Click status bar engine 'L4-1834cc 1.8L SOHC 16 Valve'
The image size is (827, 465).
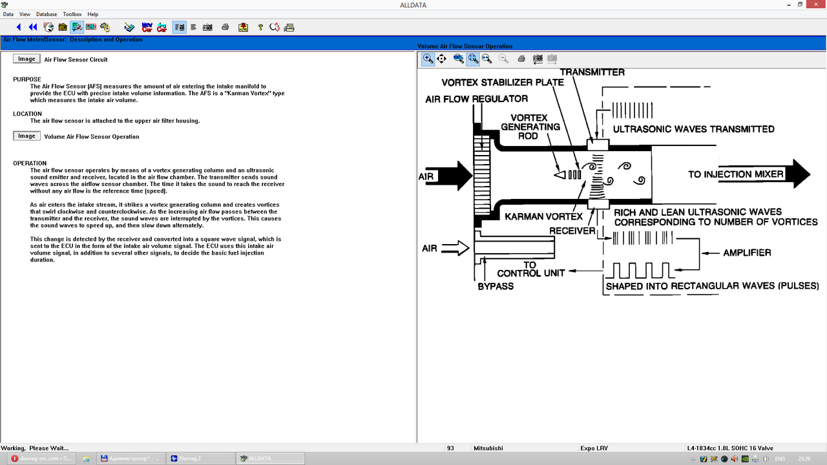click(x=731, y=448)
